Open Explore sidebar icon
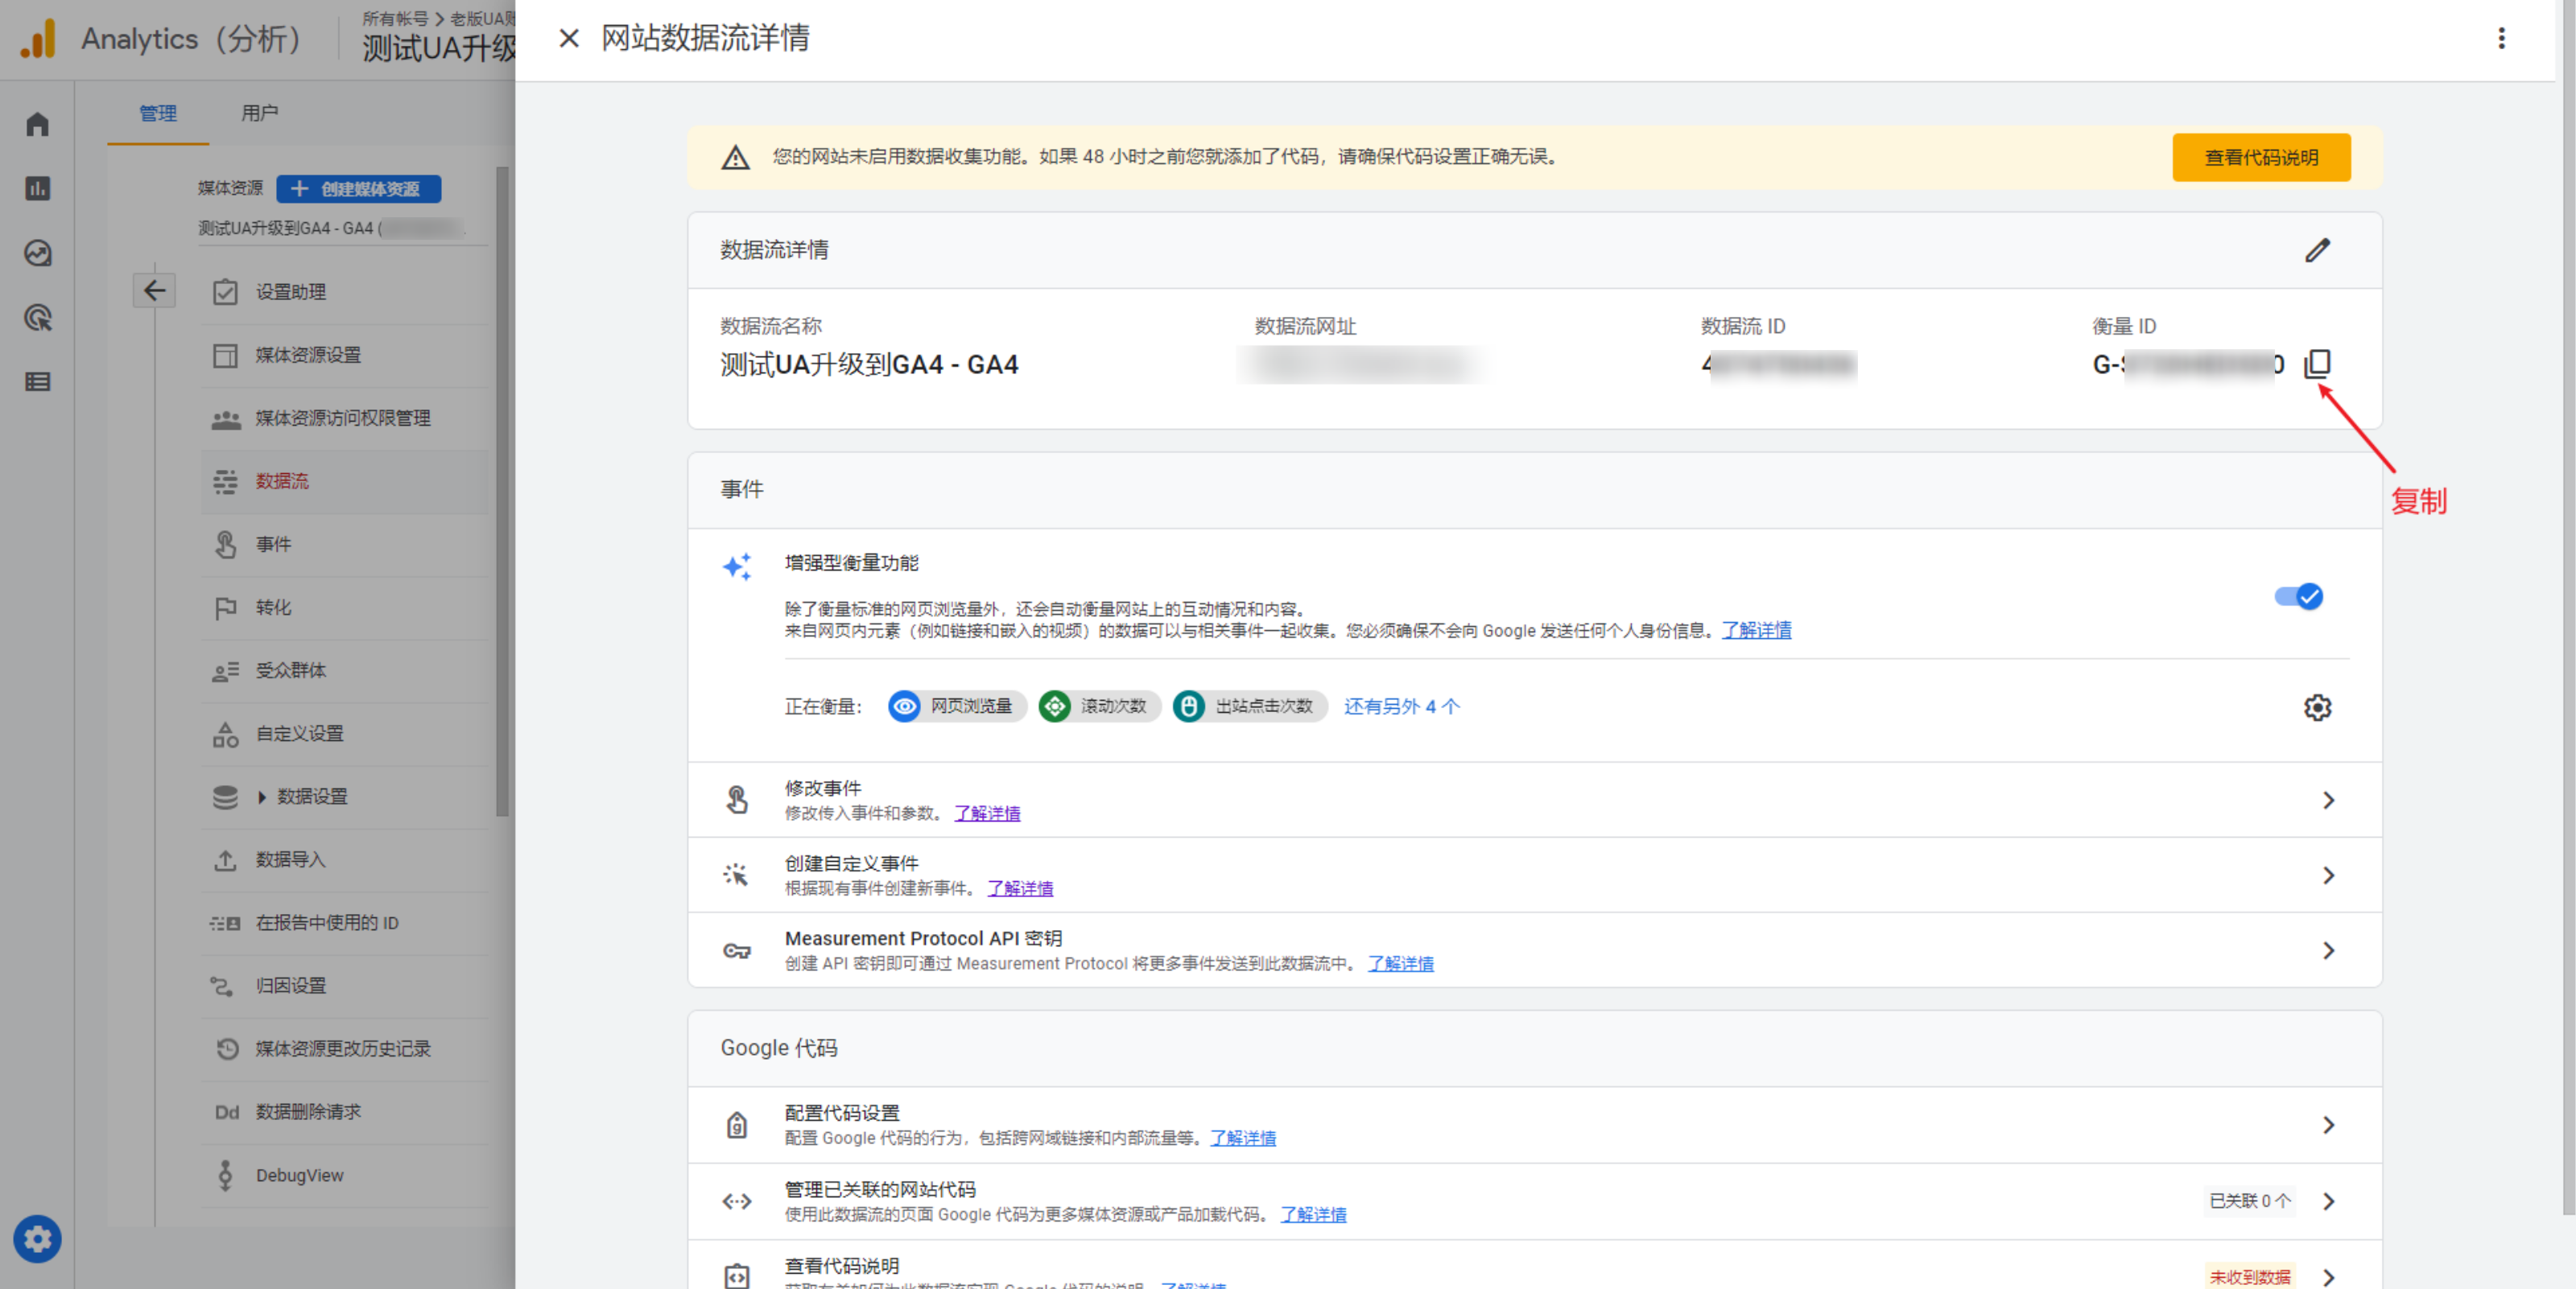 click(38, 253)
